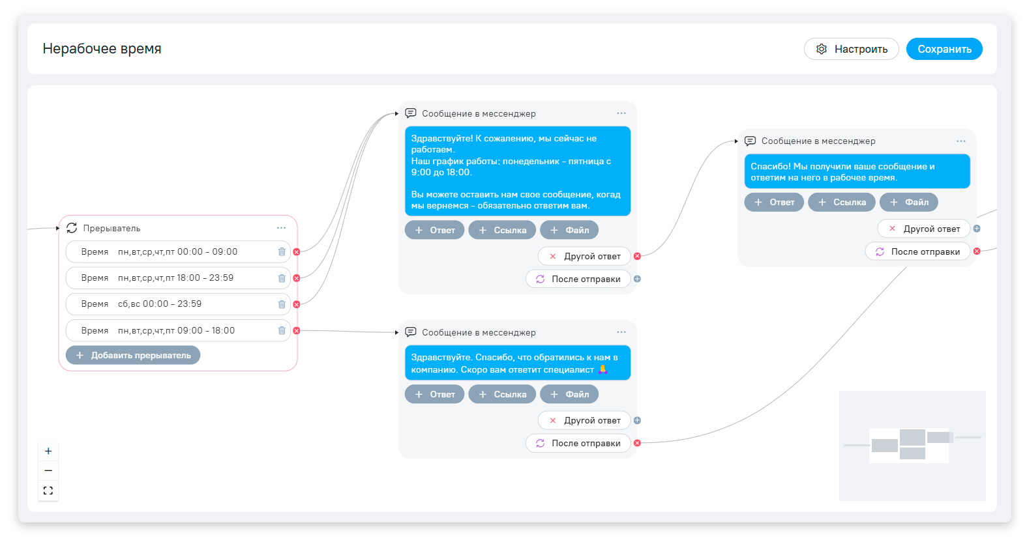Add Ссылка to the top message block
Viewport: 1027px width, 542px height.
tap(502, 230)
